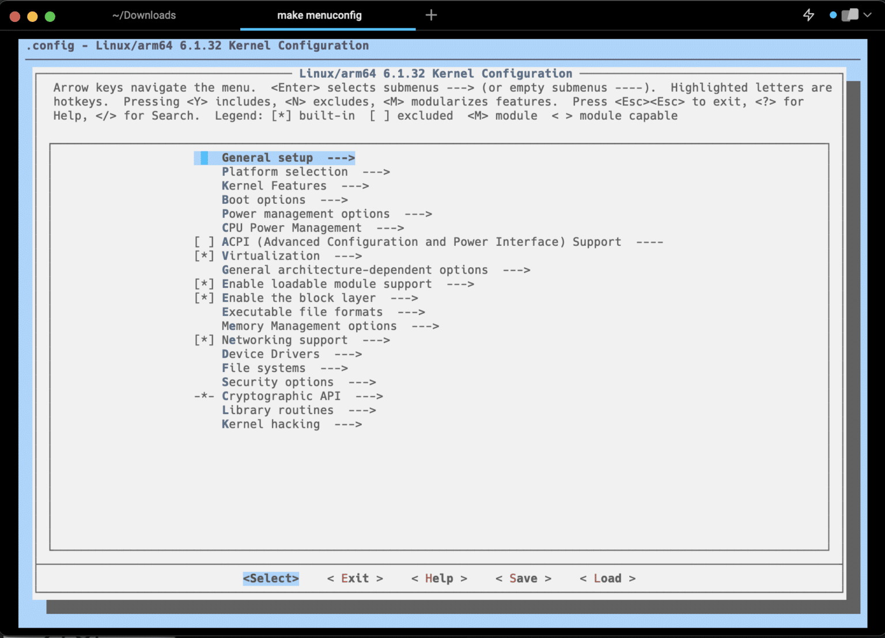The height and width of the screenshot is (638, 885).
Task: Open new tab with plus icon
Action: click(431, 16)
